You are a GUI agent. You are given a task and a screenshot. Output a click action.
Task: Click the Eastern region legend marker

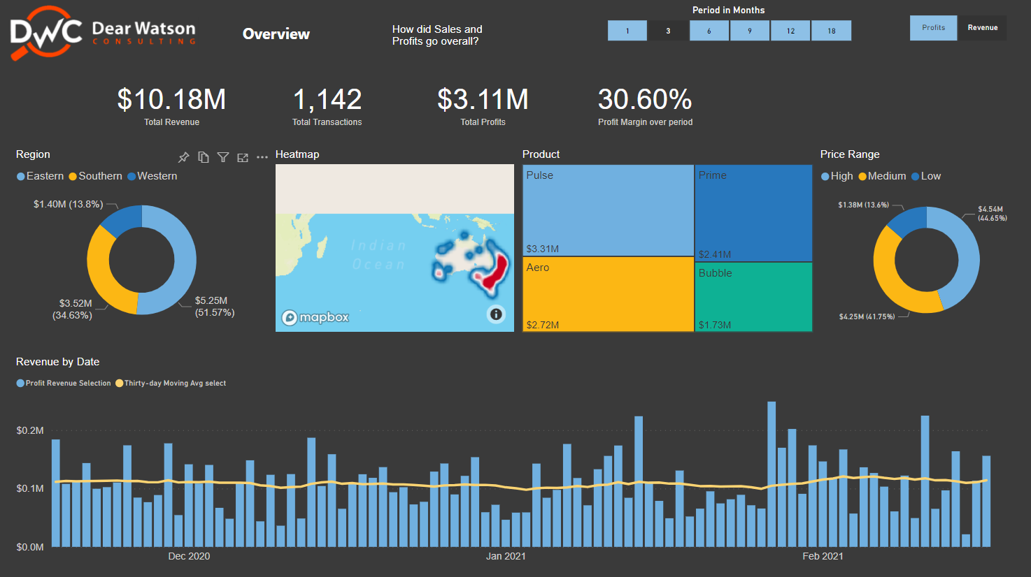point(21,177)
